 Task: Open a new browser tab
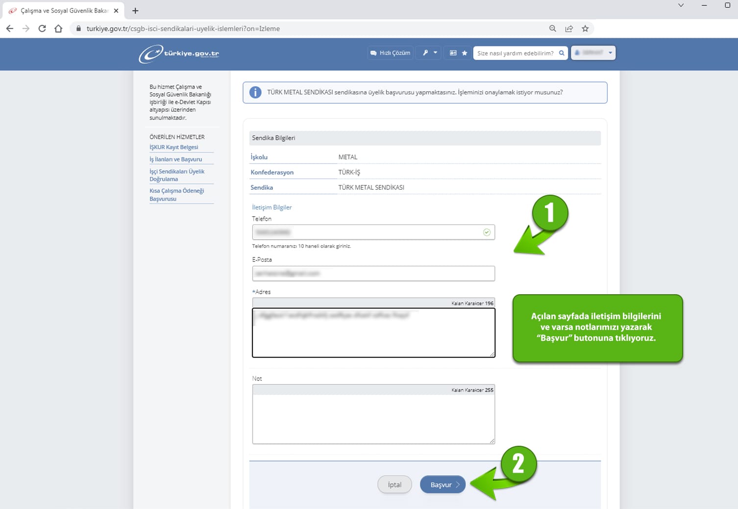[135, 10]
